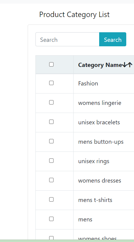Select the unisex bracelets category text
This screenshot has height=242, width=134.
pos(99,122)
